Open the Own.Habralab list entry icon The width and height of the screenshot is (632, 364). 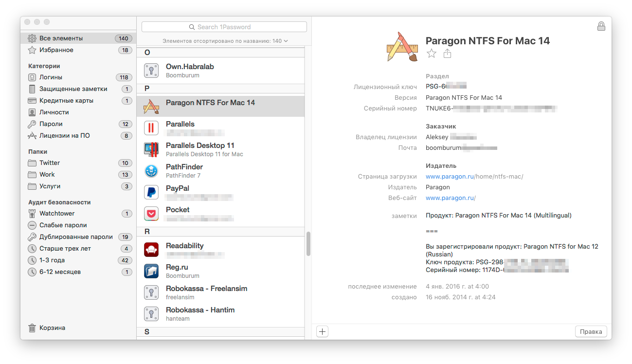tap(151, 71)
